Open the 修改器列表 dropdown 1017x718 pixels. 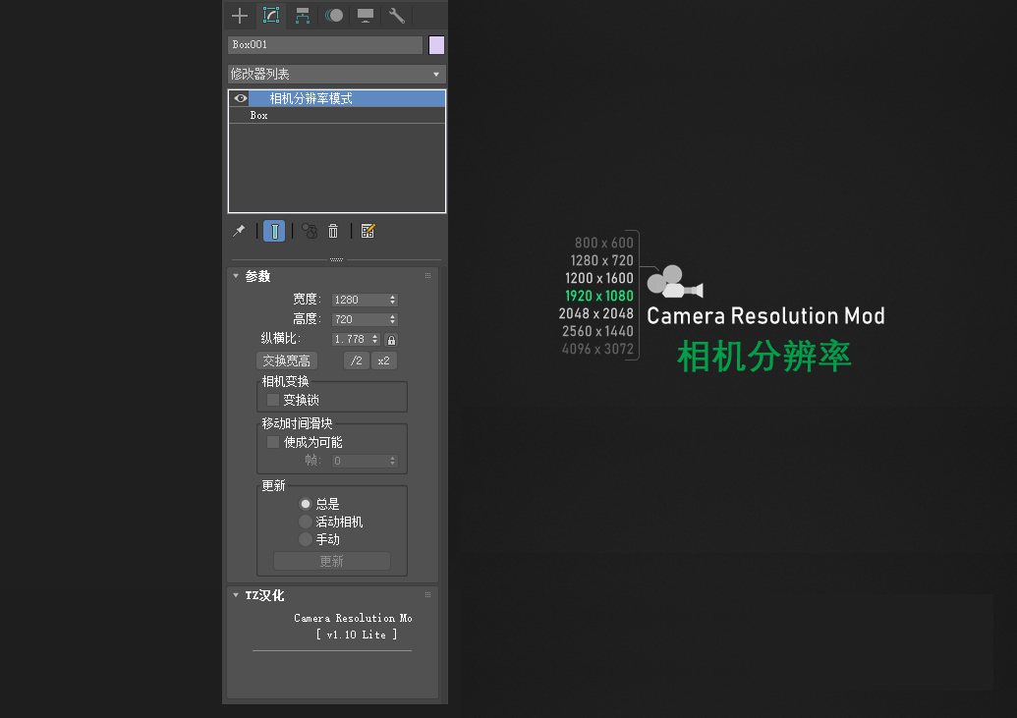click(x=336, y=75)
